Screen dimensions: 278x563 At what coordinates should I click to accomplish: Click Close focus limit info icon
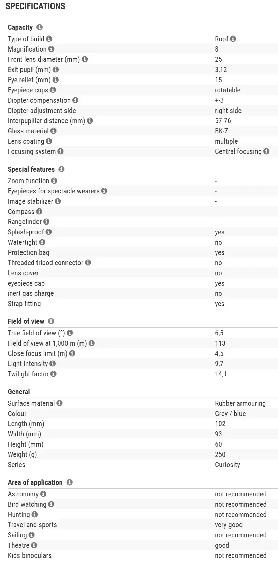(72, 353)
